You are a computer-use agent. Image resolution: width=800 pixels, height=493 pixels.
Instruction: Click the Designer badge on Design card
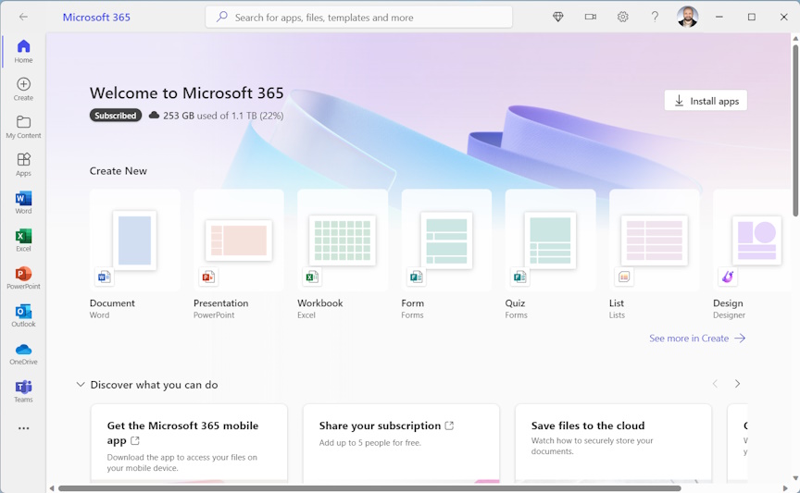click(728, 277)
